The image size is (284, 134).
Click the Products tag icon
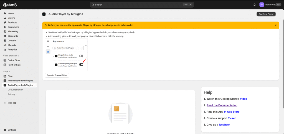[5, 22]
